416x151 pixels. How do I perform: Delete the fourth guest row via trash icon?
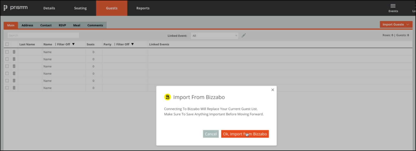14,74
